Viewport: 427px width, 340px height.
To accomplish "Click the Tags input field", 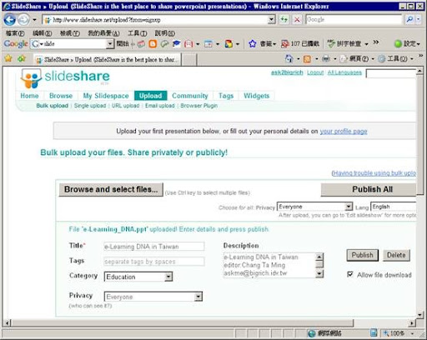I will coord(154,262).
